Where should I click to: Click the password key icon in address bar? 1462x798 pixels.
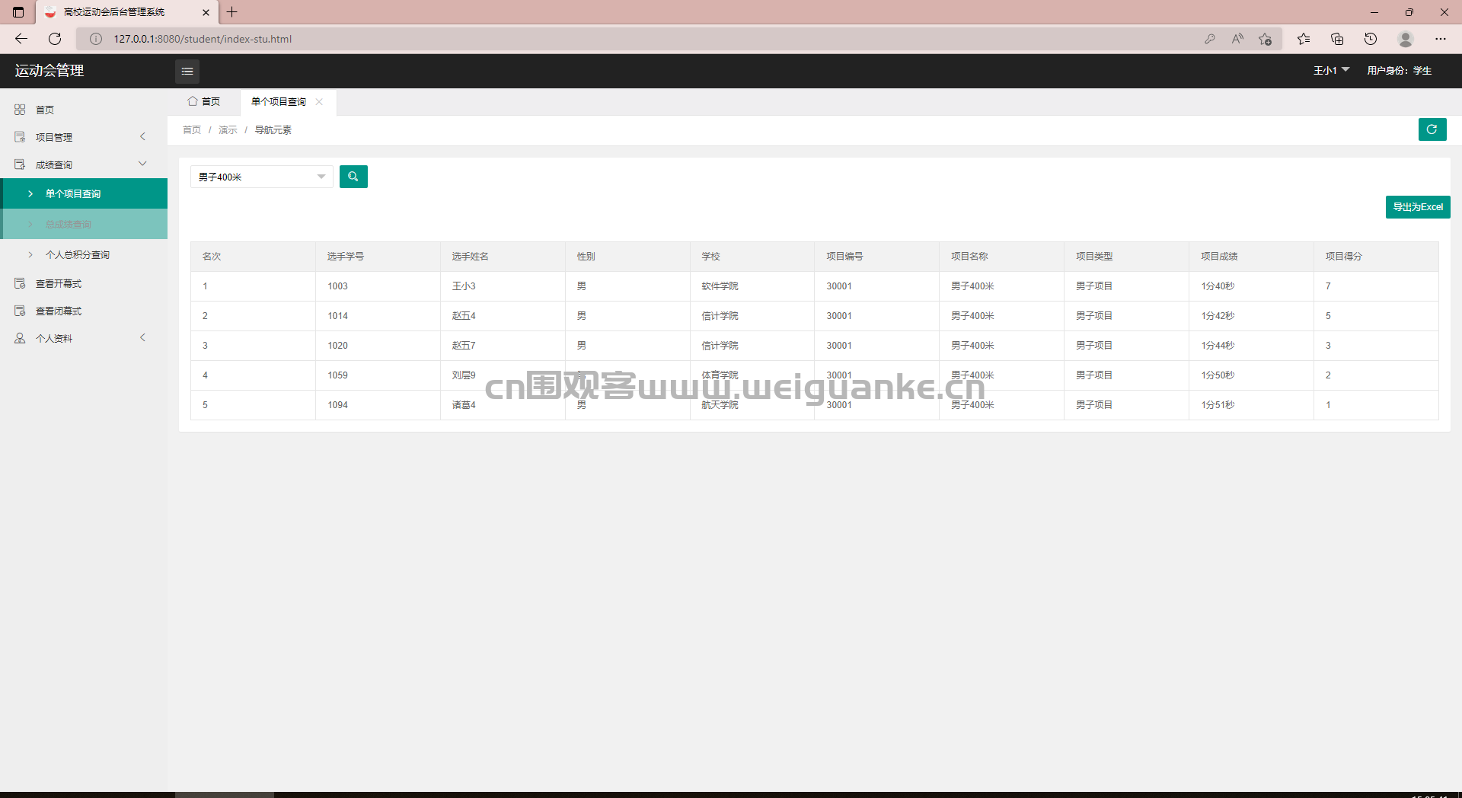[1209, 39]
